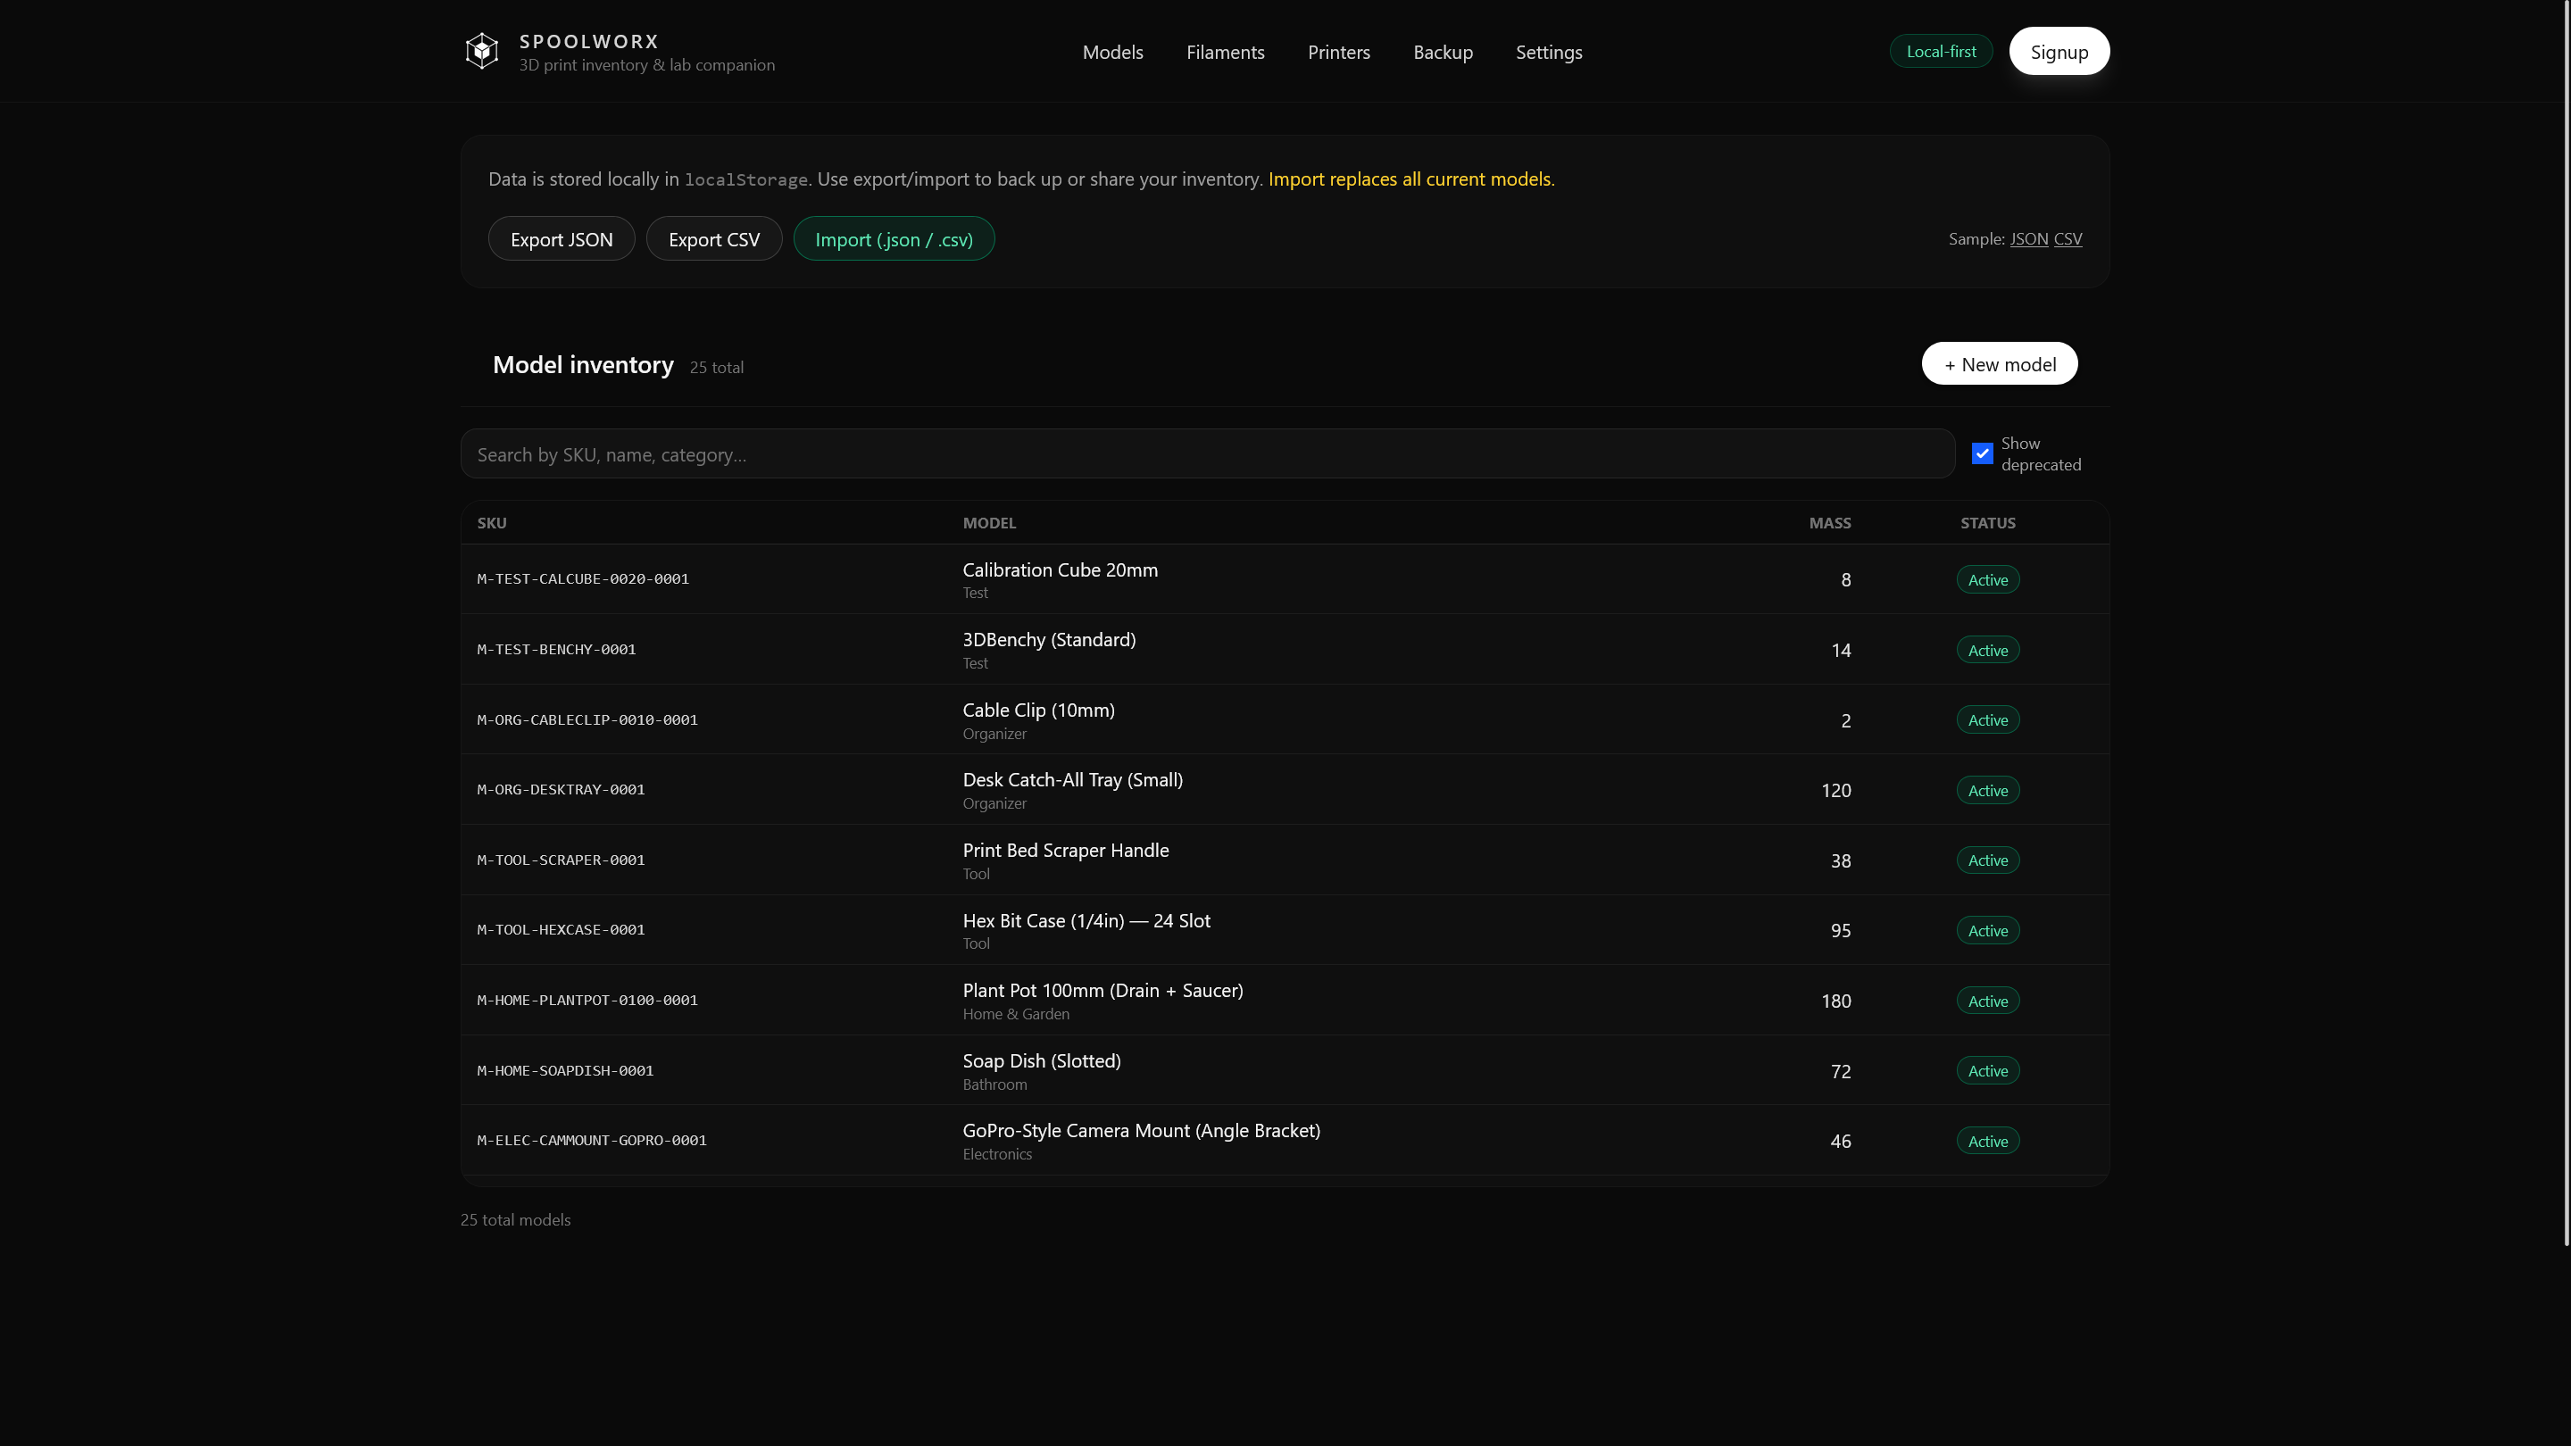Open the Models navigation item
Image resolution: width=2571 pixels, height=1446 pixels.
1111,52
